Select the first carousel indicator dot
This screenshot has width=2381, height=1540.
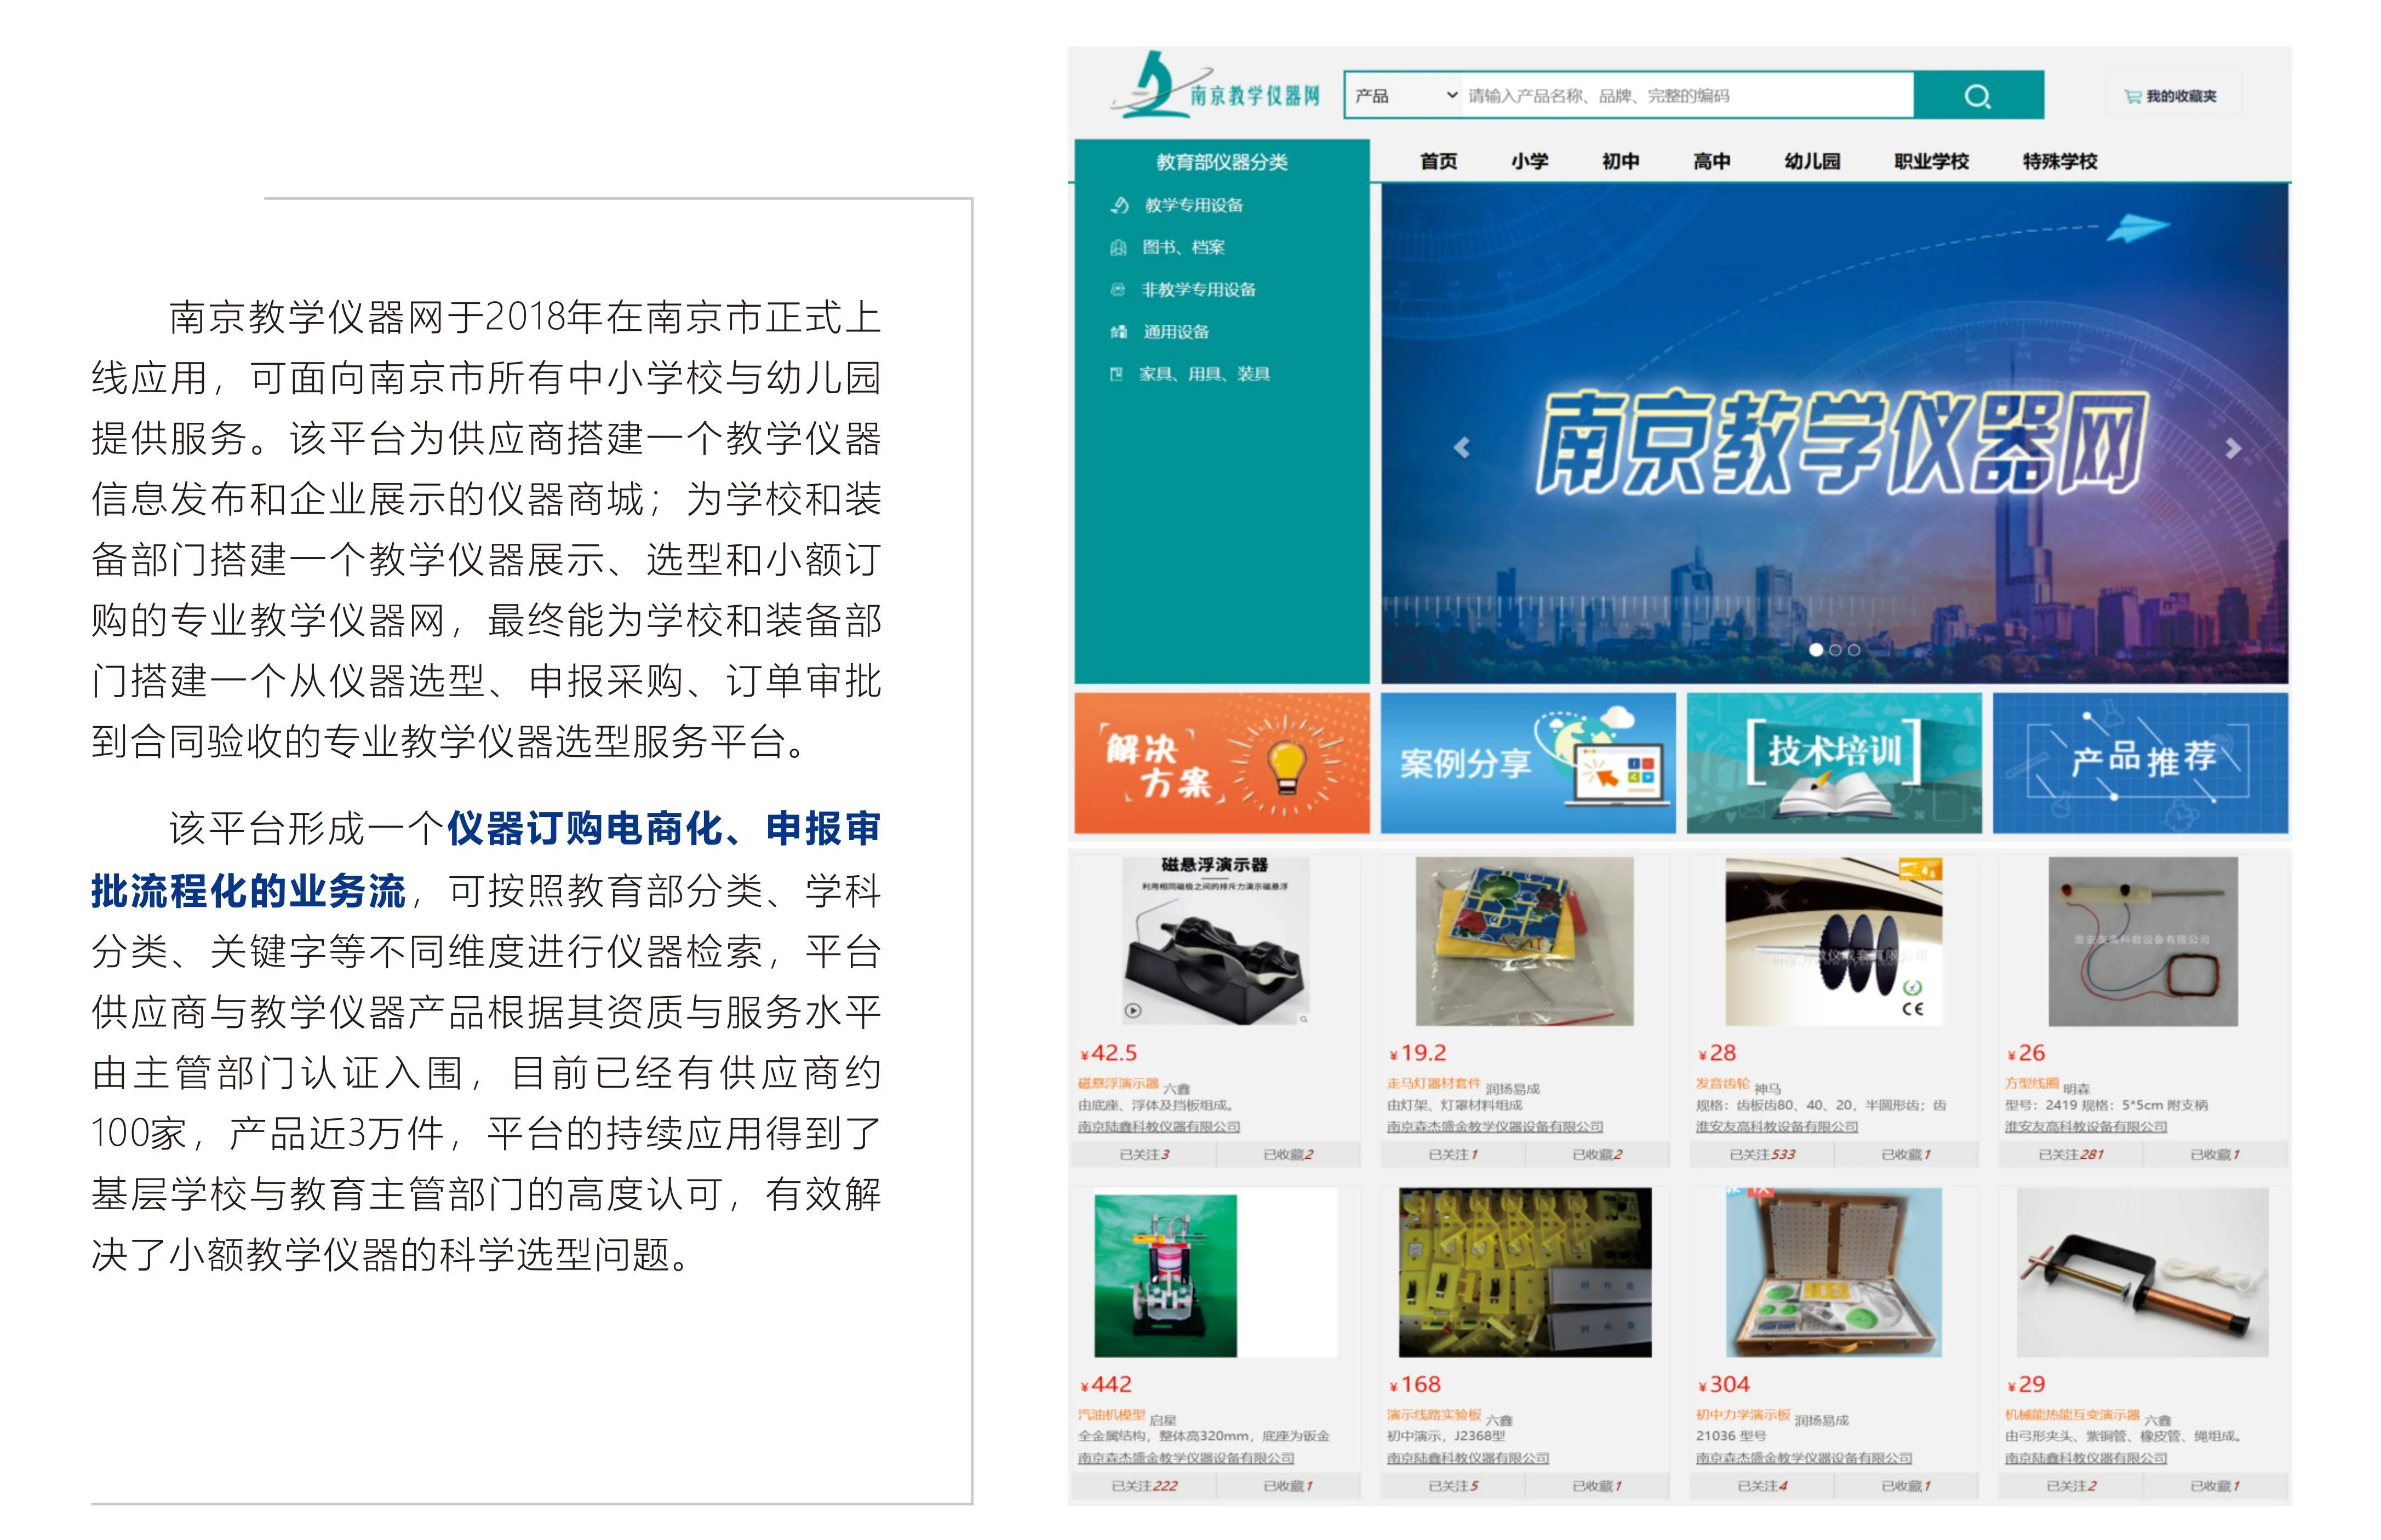click(x=1816, y=650)
